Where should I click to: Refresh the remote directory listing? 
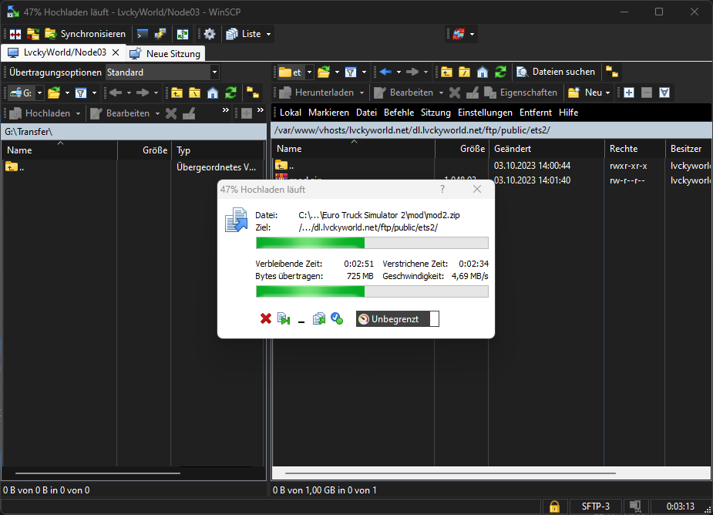[x=501, y=72]
